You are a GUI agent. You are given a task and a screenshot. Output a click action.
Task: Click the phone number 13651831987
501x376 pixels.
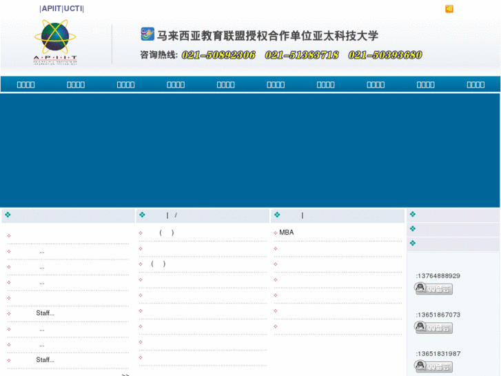[x=439, y=354]
